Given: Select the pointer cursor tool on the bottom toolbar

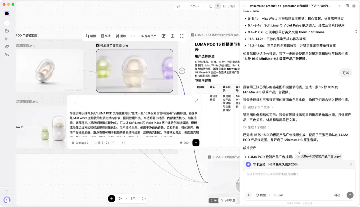Looking at the screenshot, I should pyautogui.click(x=120, y=199).
